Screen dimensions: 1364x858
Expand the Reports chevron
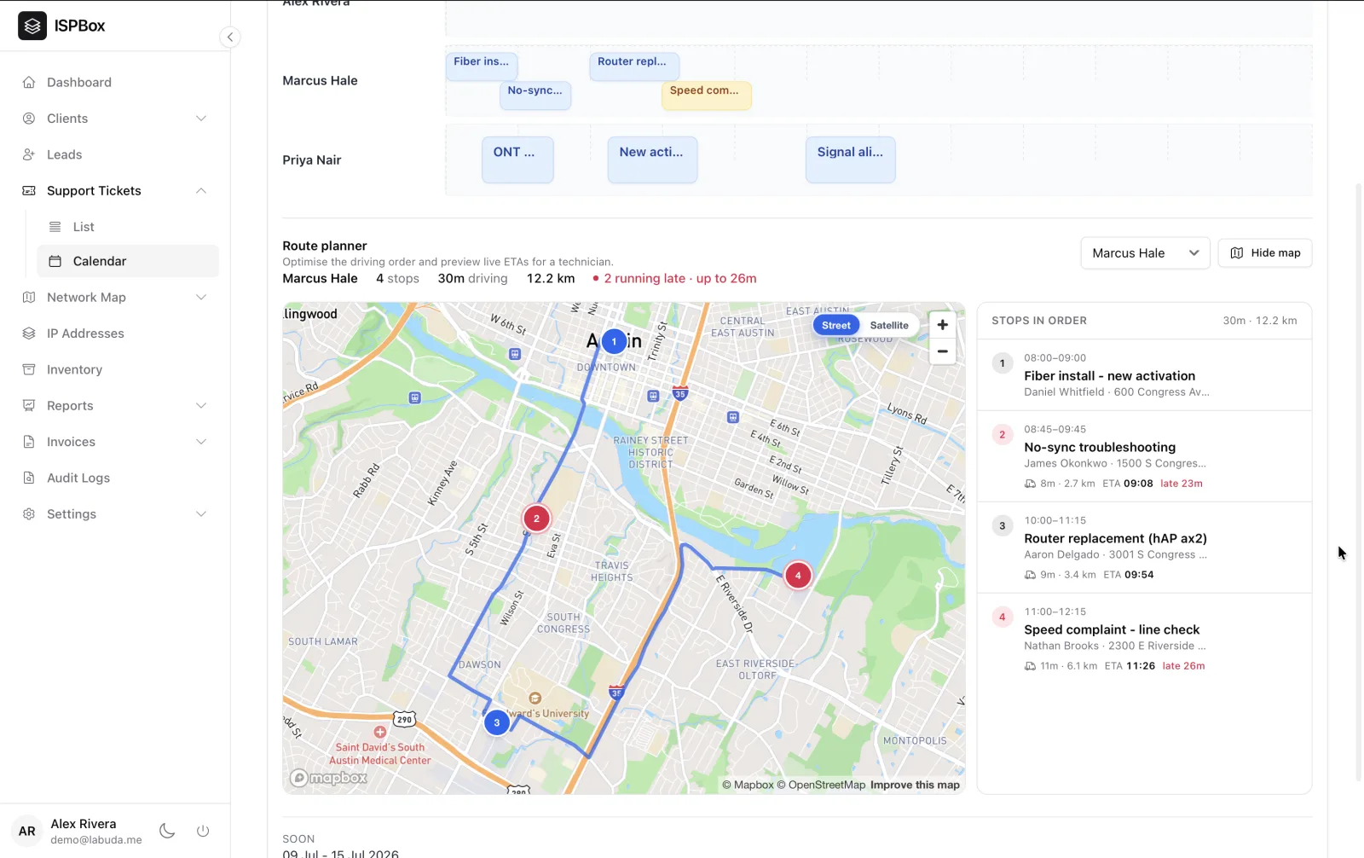click(x=201, y=406)
